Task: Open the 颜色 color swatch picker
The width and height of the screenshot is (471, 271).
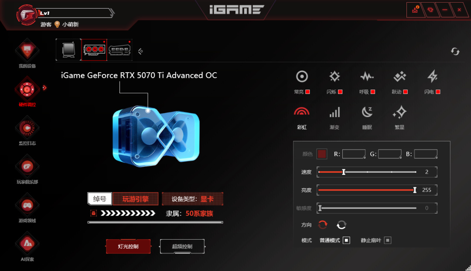Action: (322, 154)
